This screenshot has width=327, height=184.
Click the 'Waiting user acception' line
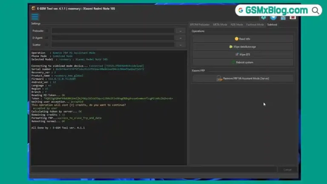click(x=57, y=102)
